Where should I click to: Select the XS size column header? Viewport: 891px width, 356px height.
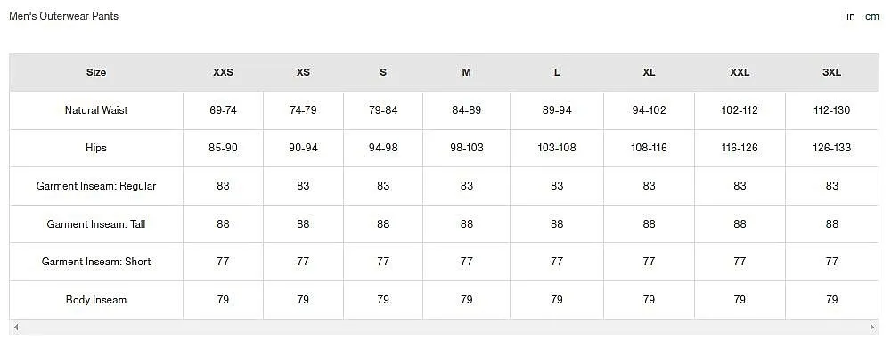(x=303, y=72)
